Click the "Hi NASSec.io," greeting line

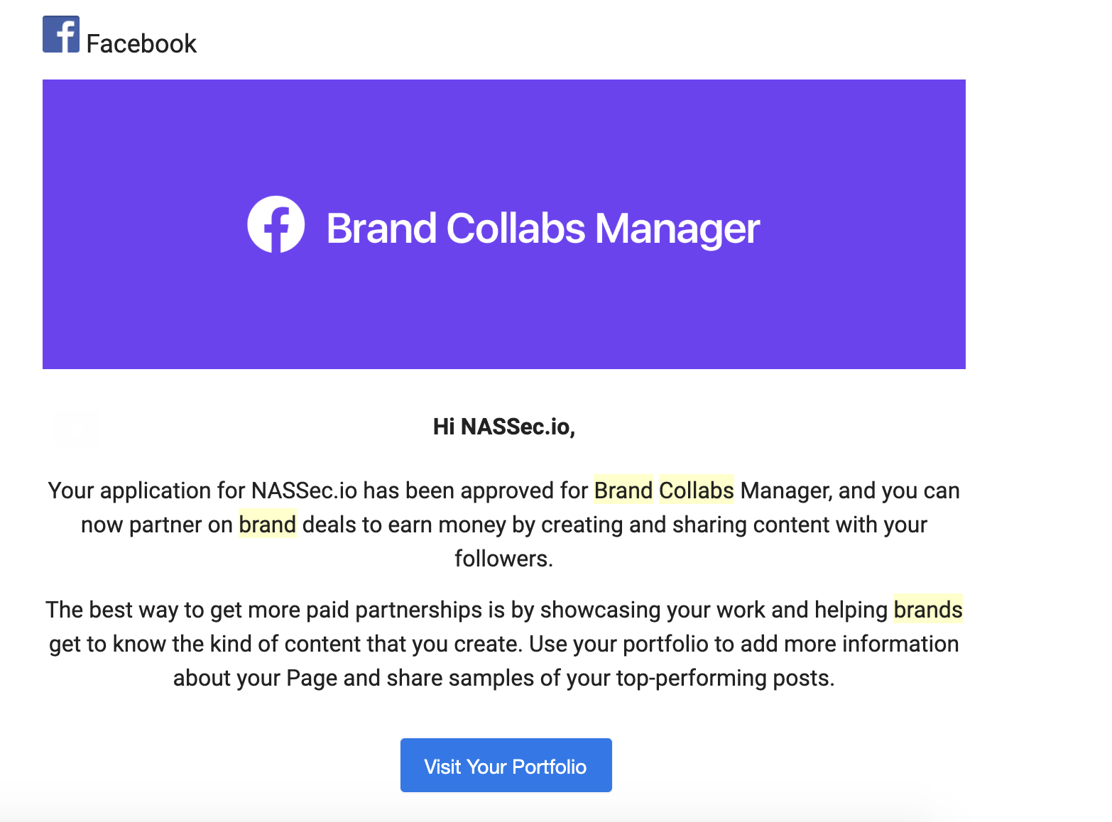[x=503, y=427]
